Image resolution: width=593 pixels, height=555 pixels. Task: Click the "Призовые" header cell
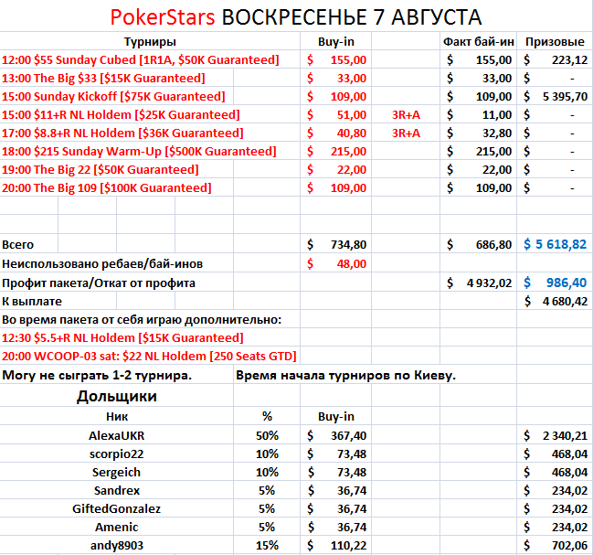pos(555,42)
